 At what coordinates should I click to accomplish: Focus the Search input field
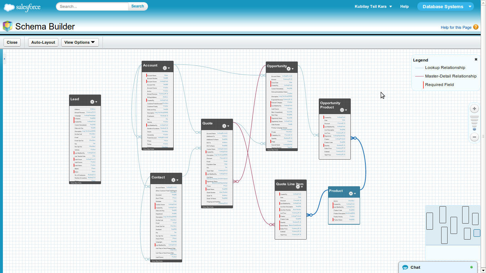click(x=92, y=6)
